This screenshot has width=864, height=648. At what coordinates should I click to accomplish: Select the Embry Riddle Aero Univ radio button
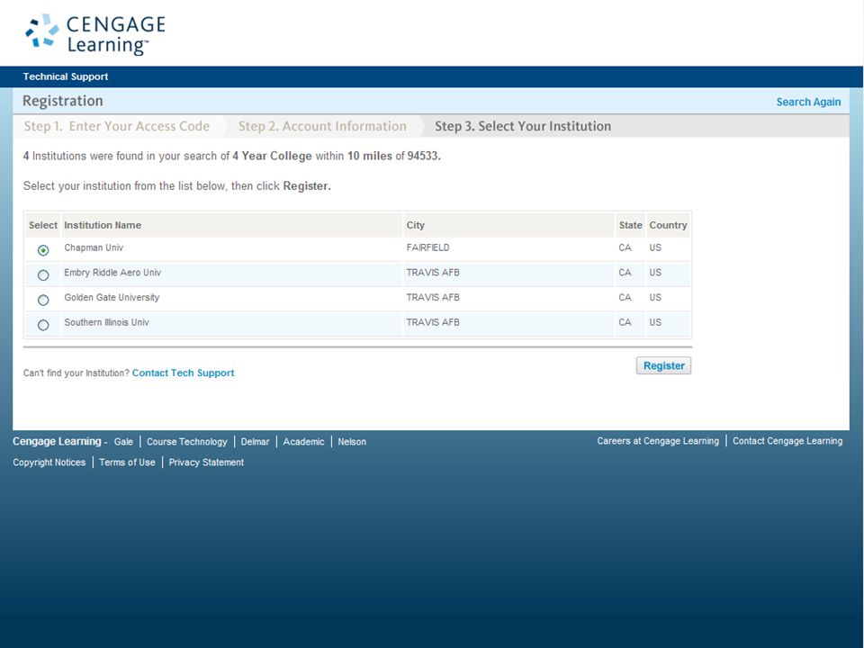[x=43, y=275]
